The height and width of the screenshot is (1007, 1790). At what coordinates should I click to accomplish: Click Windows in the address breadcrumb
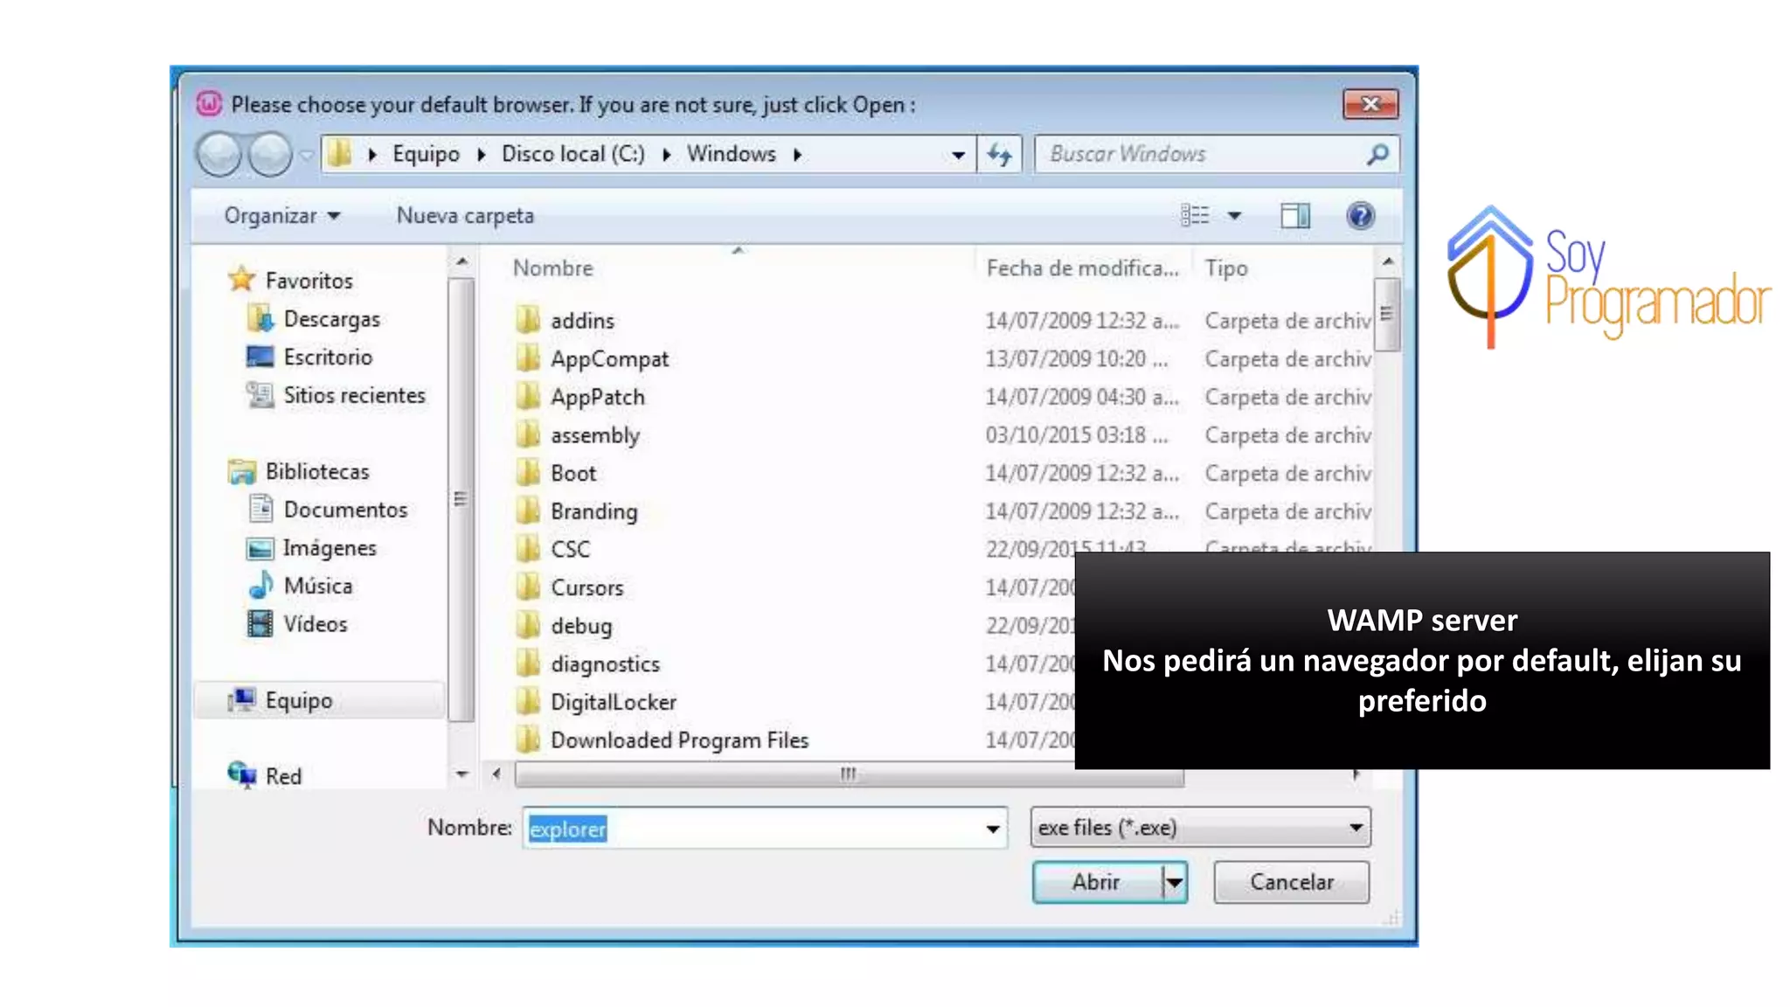click(731, 154)
